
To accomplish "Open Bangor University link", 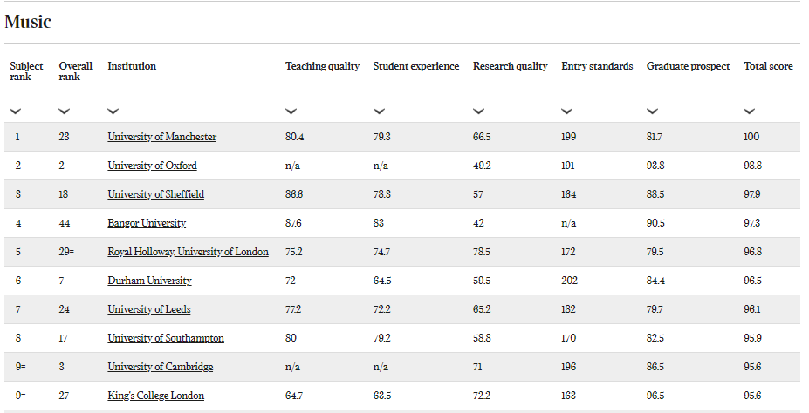I will 147,224.
